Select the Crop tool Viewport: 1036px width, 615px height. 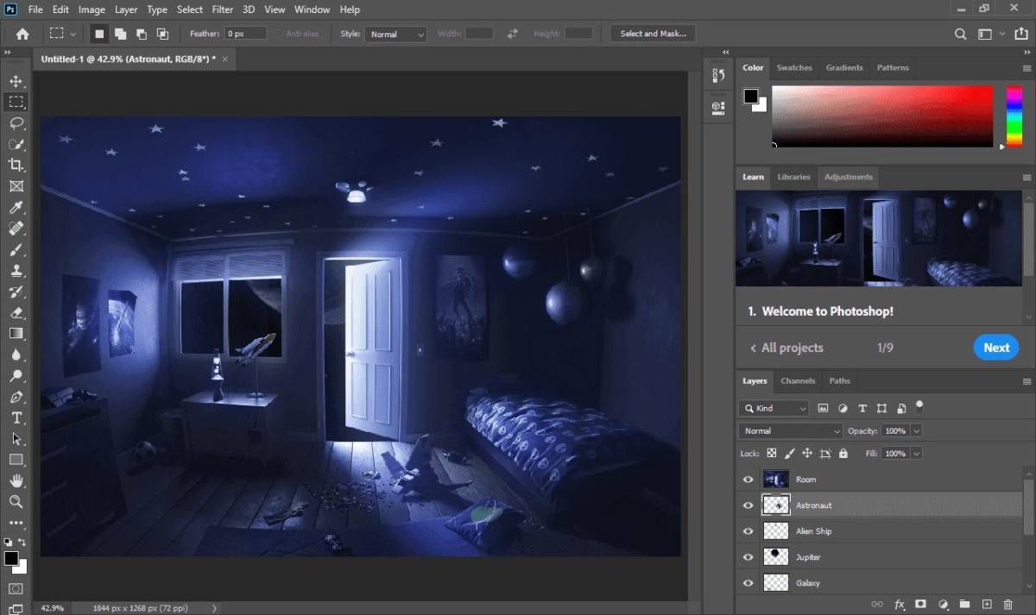(16, 165)
